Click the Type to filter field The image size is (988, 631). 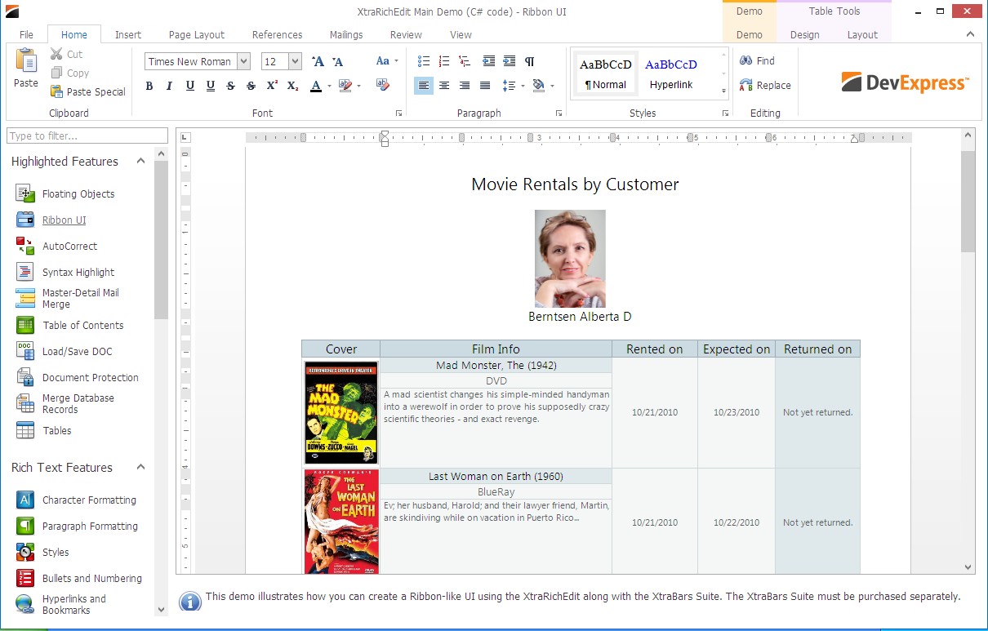click(x=87, y=136)
